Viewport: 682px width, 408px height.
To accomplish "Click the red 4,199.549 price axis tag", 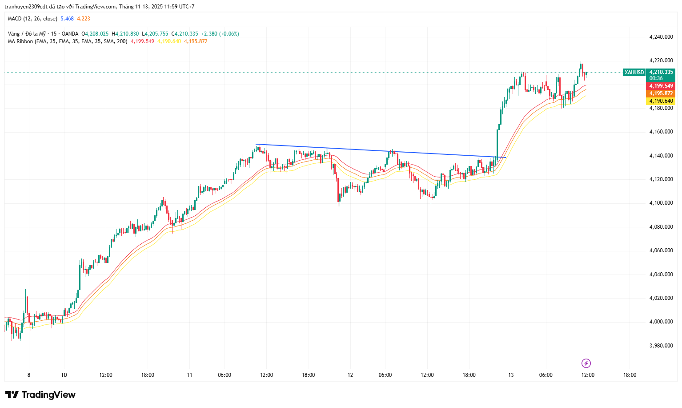I will 661,86.
